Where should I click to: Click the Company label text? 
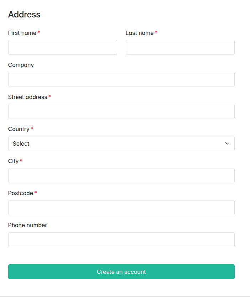[x=21, y=65]
